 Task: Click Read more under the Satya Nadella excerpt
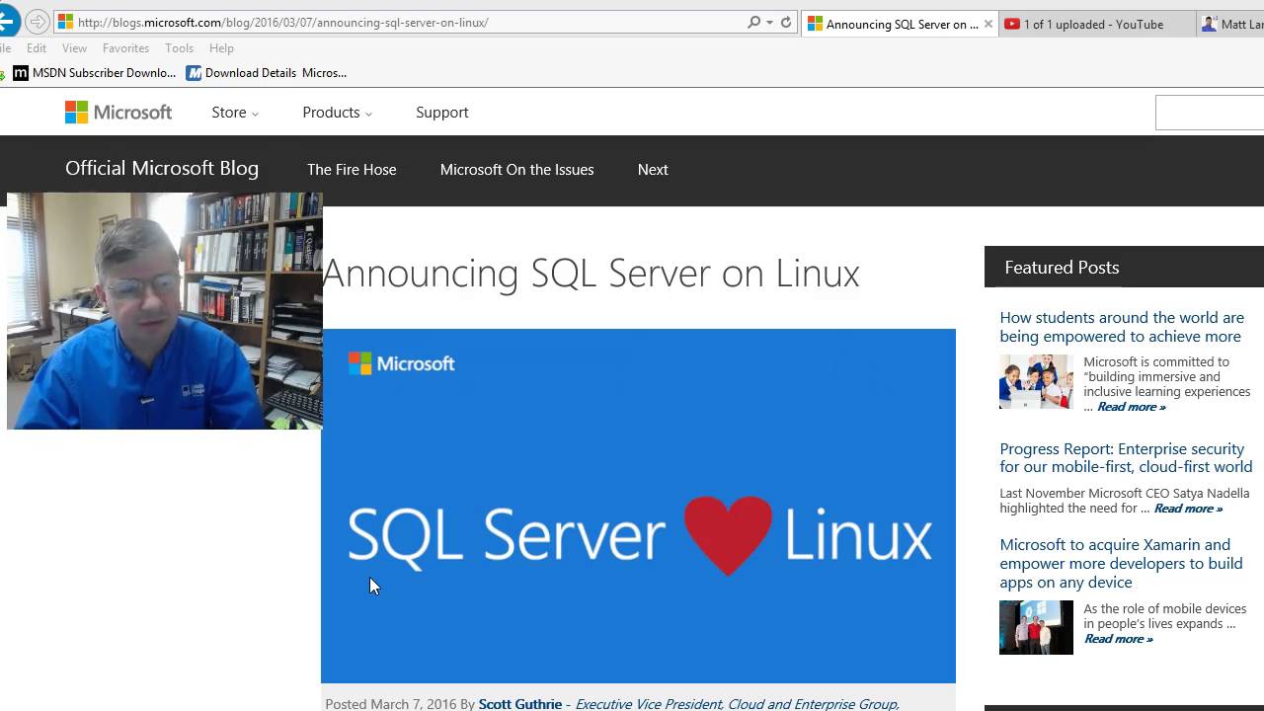coord(1188,509)
